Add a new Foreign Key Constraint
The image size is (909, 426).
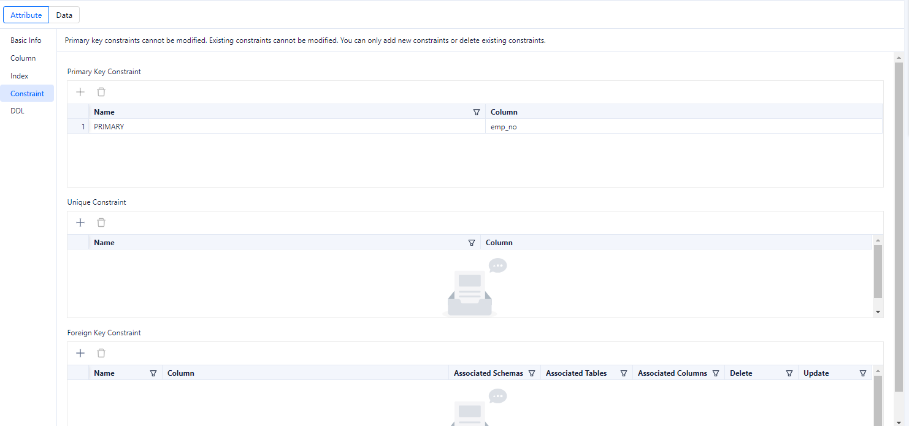(80, 353)
